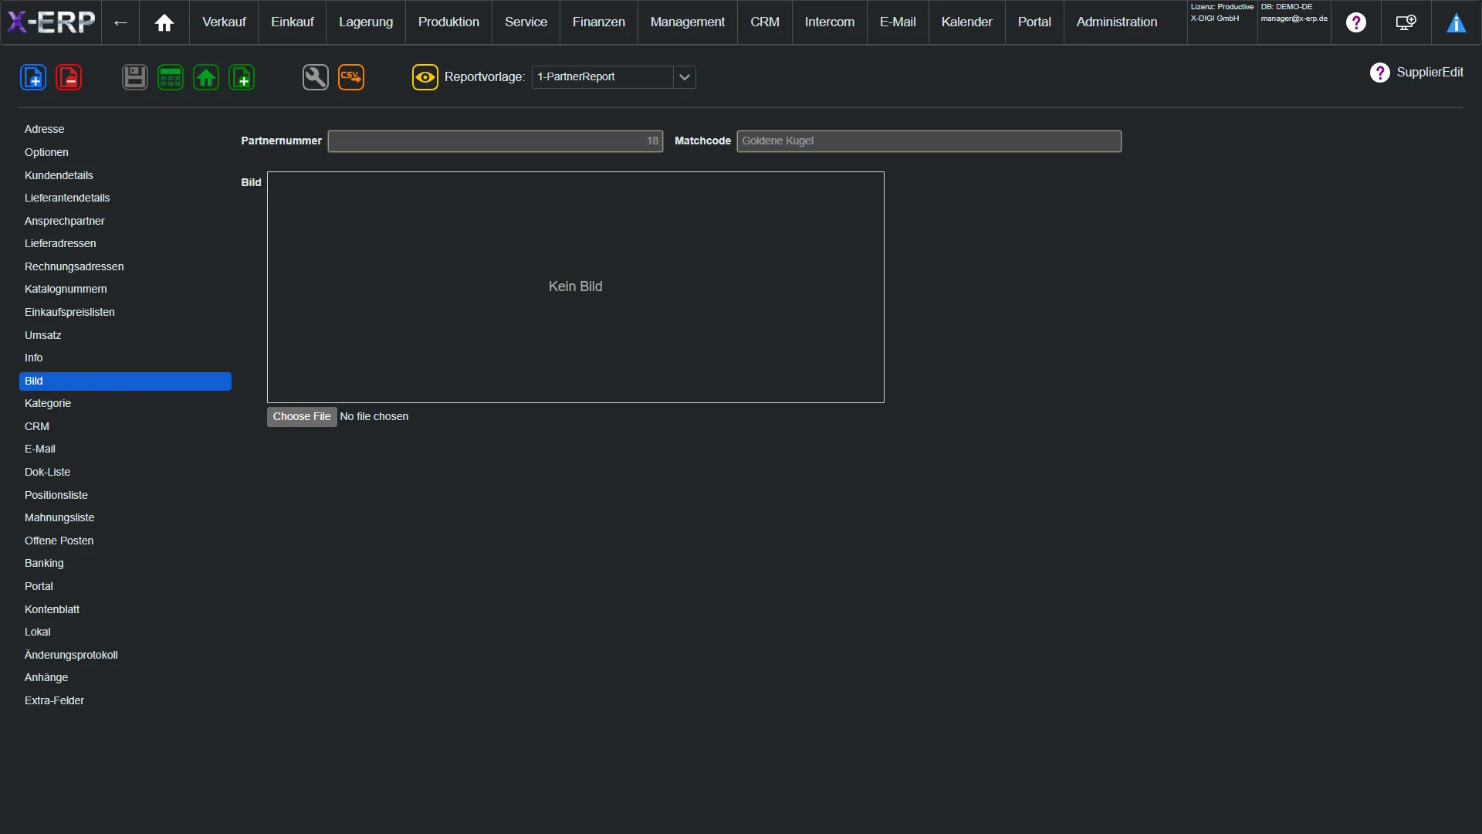Click the red delete document icon
The width and height of the screenshot is (1482, 834).
tap(69, 77)
